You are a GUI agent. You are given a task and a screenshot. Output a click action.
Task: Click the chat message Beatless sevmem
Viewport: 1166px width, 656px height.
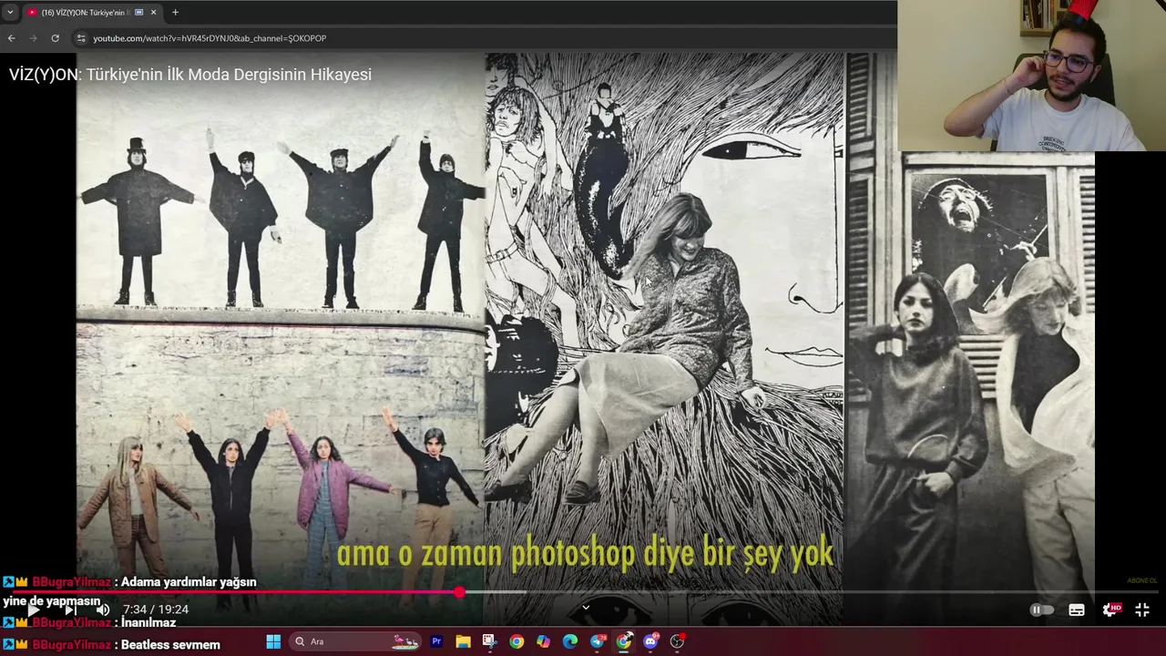[x=170, y=645]
